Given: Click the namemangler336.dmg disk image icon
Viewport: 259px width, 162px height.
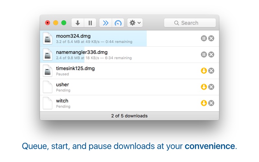Looking at the screenshot, I should (48, 54).
